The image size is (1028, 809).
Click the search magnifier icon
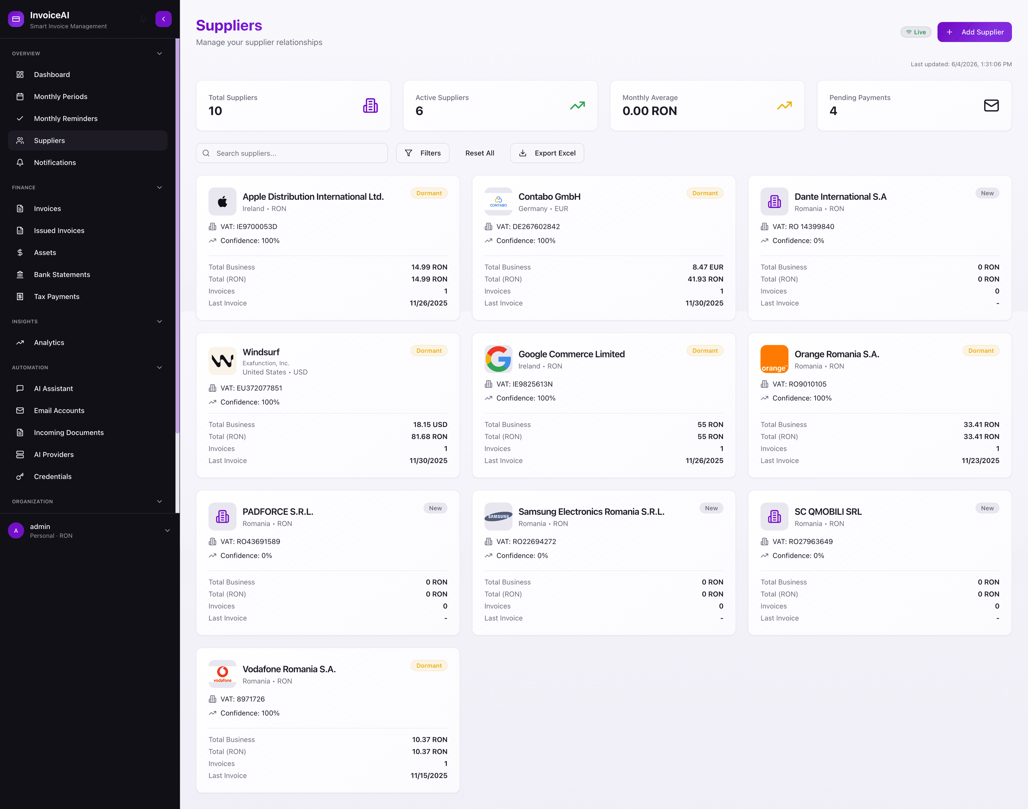pos(206,153)
